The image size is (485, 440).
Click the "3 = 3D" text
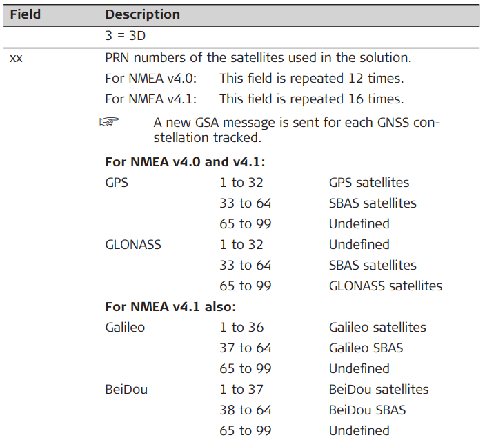tap(127, 35)
